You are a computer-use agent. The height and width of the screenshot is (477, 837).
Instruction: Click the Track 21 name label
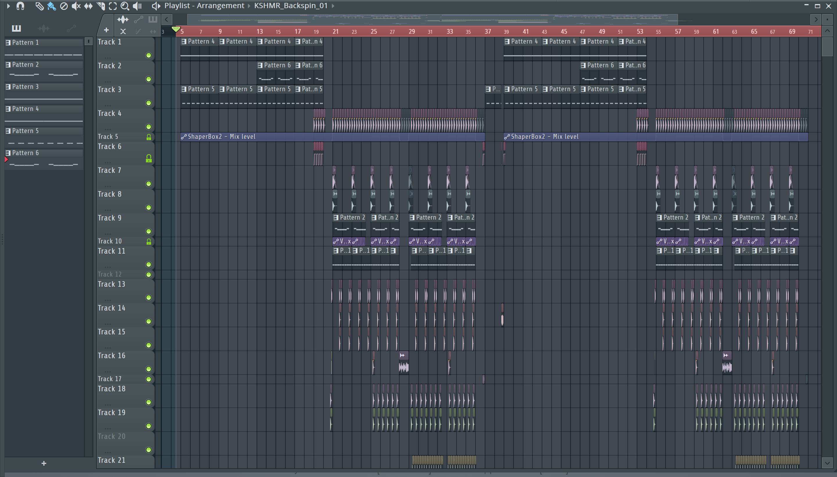coord(111,460)
